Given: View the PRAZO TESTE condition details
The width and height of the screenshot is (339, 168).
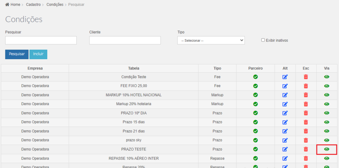Looking at the screenshot, I should 327,149.
